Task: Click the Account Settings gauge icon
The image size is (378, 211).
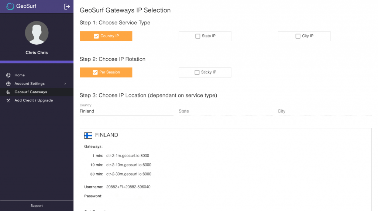Action: (8, 84)
